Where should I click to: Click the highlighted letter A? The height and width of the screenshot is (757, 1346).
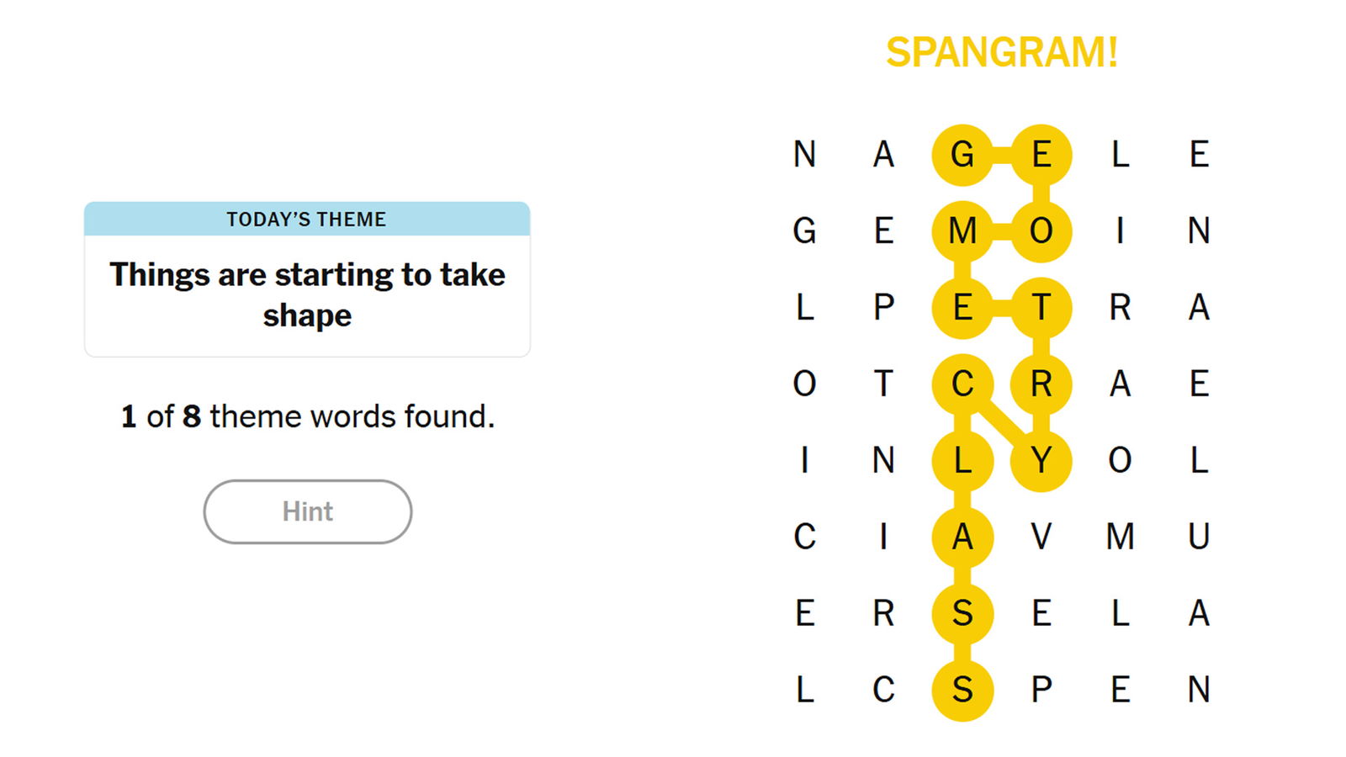(962, 537)
